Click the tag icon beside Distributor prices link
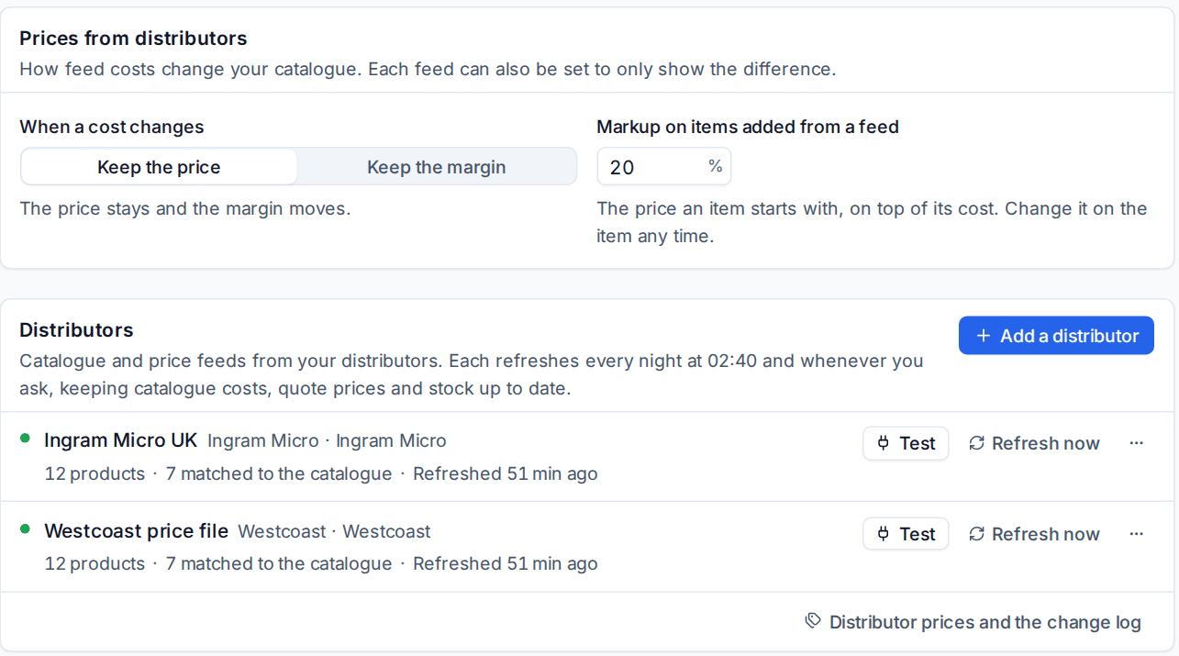Screen dimensions: 1179x656 coord(813,621)
